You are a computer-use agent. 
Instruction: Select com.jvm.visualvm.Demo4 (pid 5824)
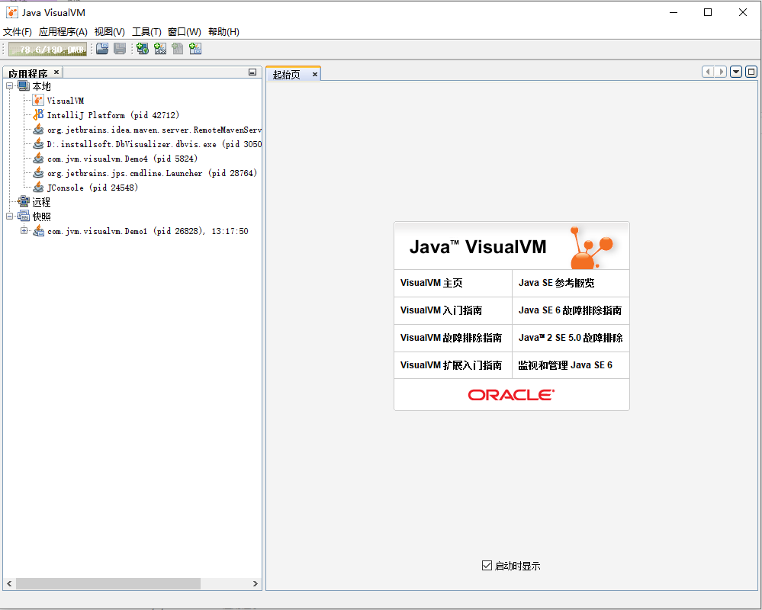pos(122,159)
